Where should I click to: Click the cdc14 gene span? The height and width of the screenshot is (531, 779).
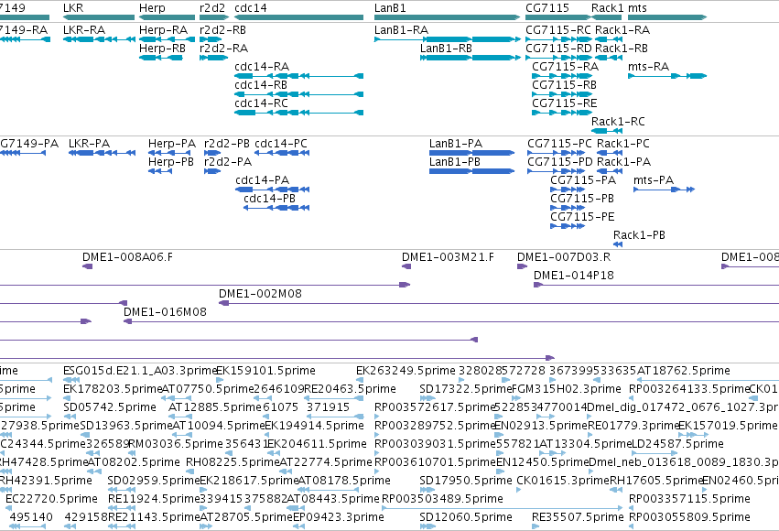pyautogui.click(x=298, y=17)
